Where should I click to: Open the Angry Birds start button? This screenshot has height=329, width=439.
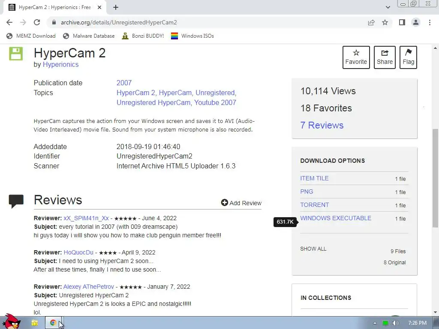[12, 322]
